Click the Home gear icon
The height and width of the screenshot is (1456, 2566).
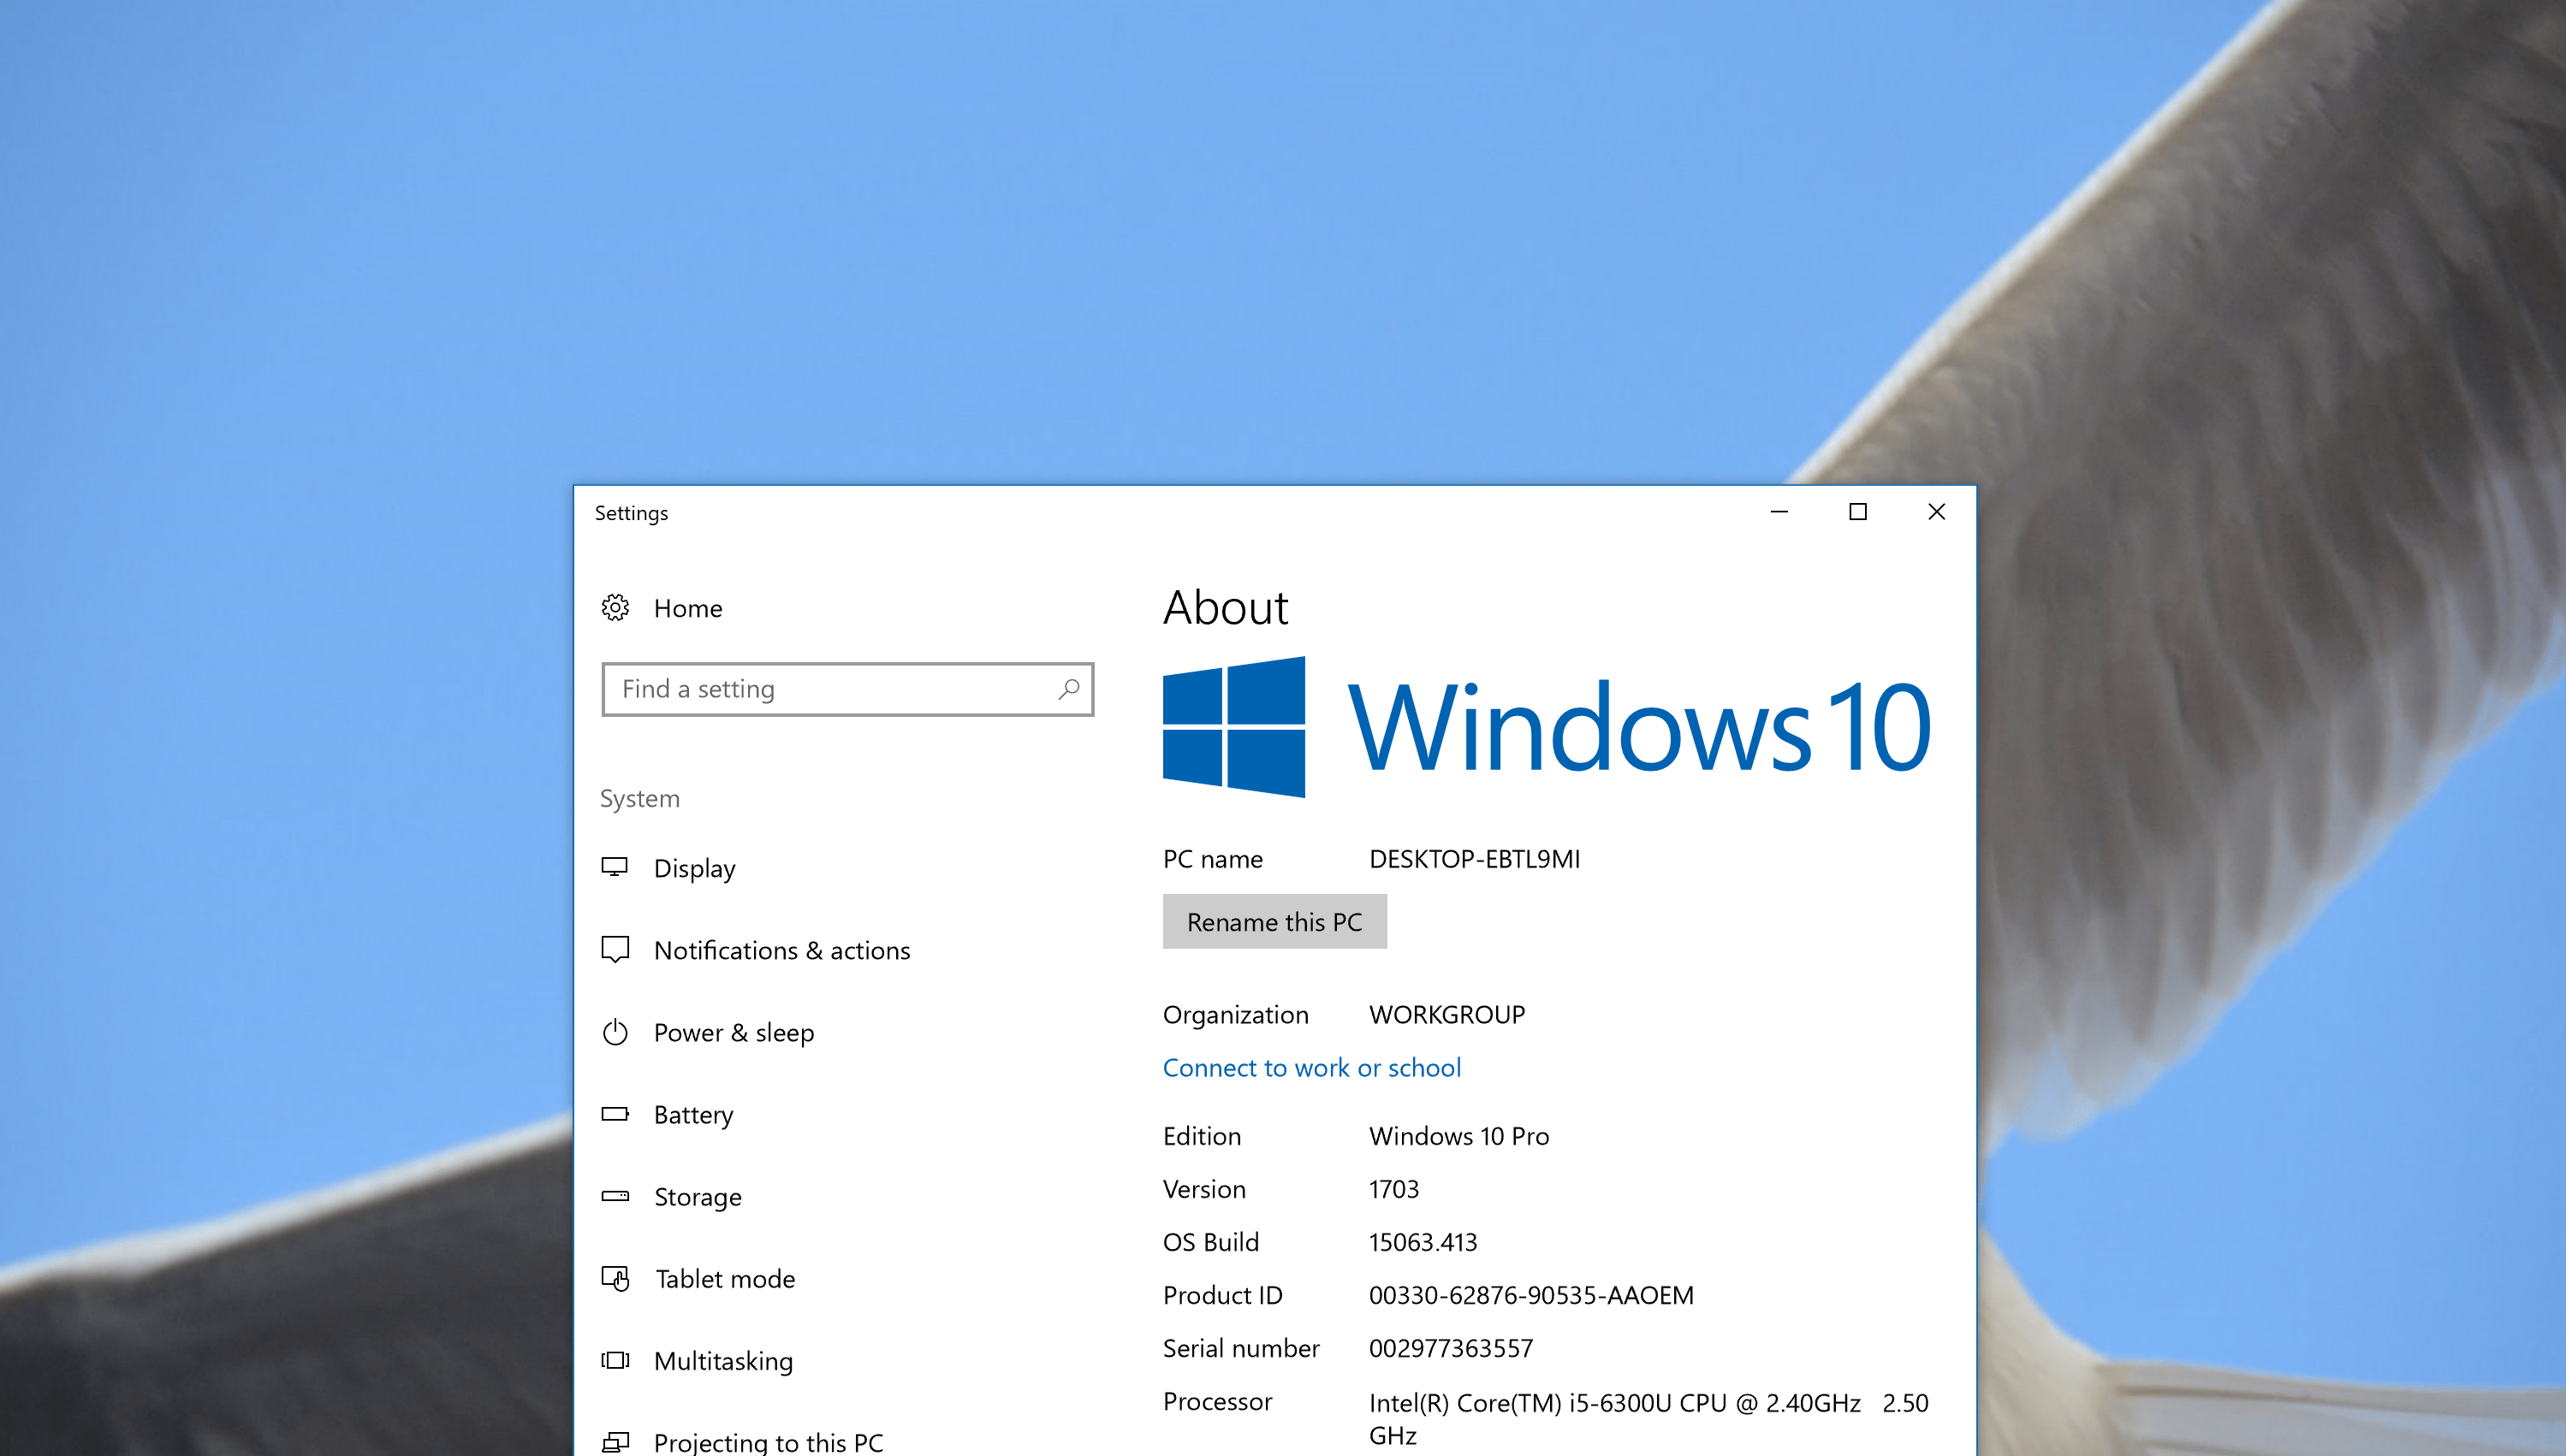615,608
